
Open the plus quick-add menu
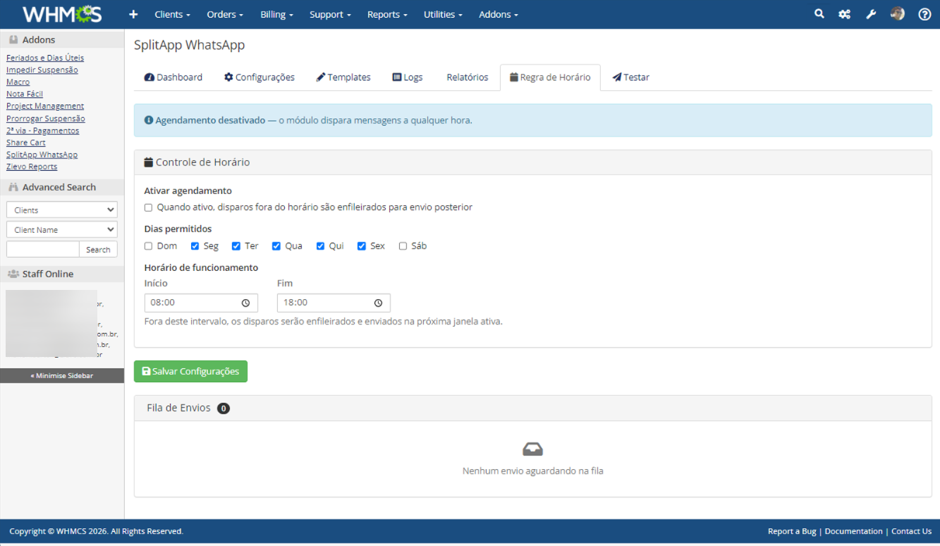tap(134, 14)
